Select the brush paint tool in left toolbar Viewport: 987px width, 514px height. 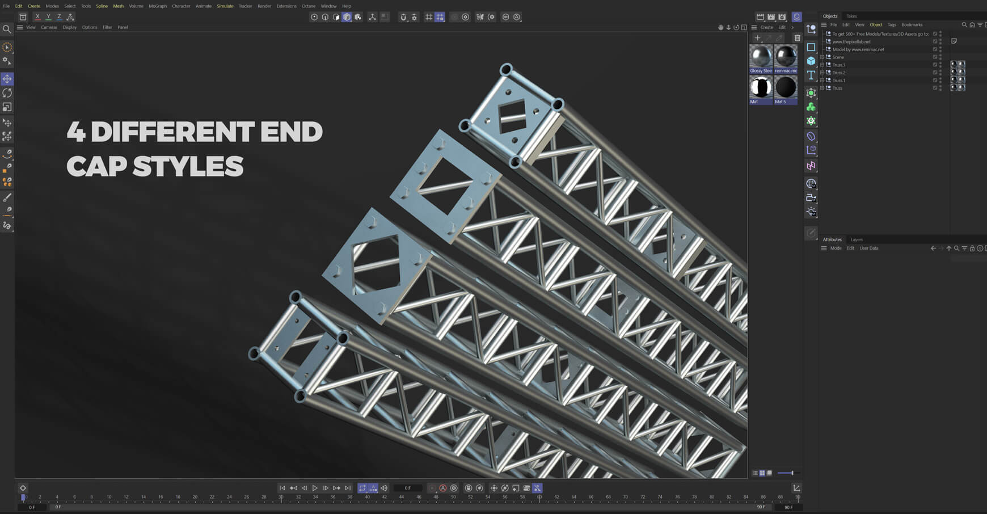tap(7, 197)
